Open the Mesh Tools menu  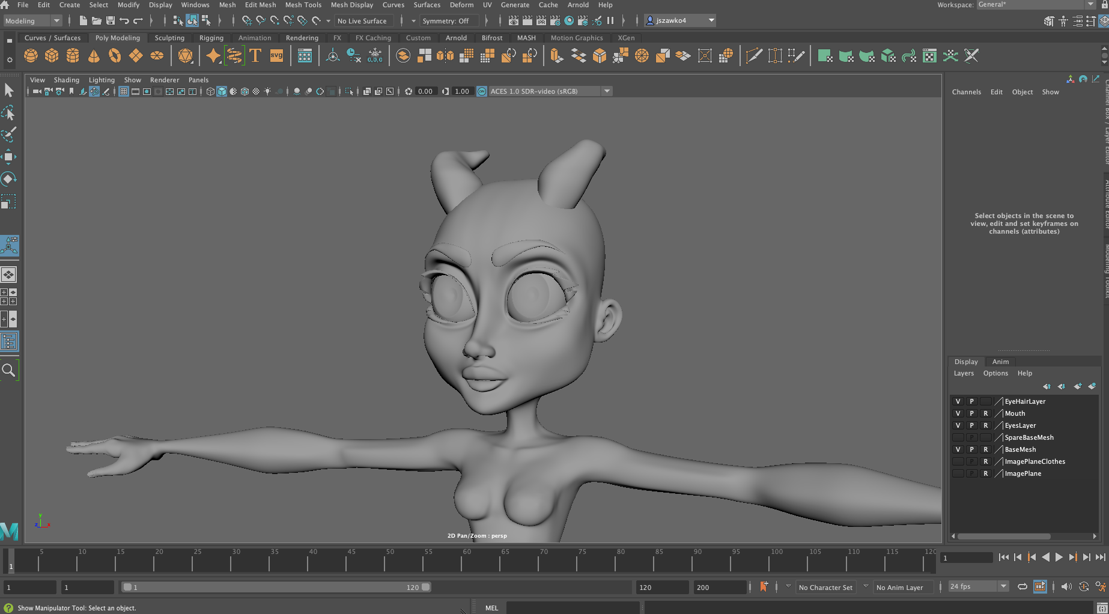coord(303,5)
